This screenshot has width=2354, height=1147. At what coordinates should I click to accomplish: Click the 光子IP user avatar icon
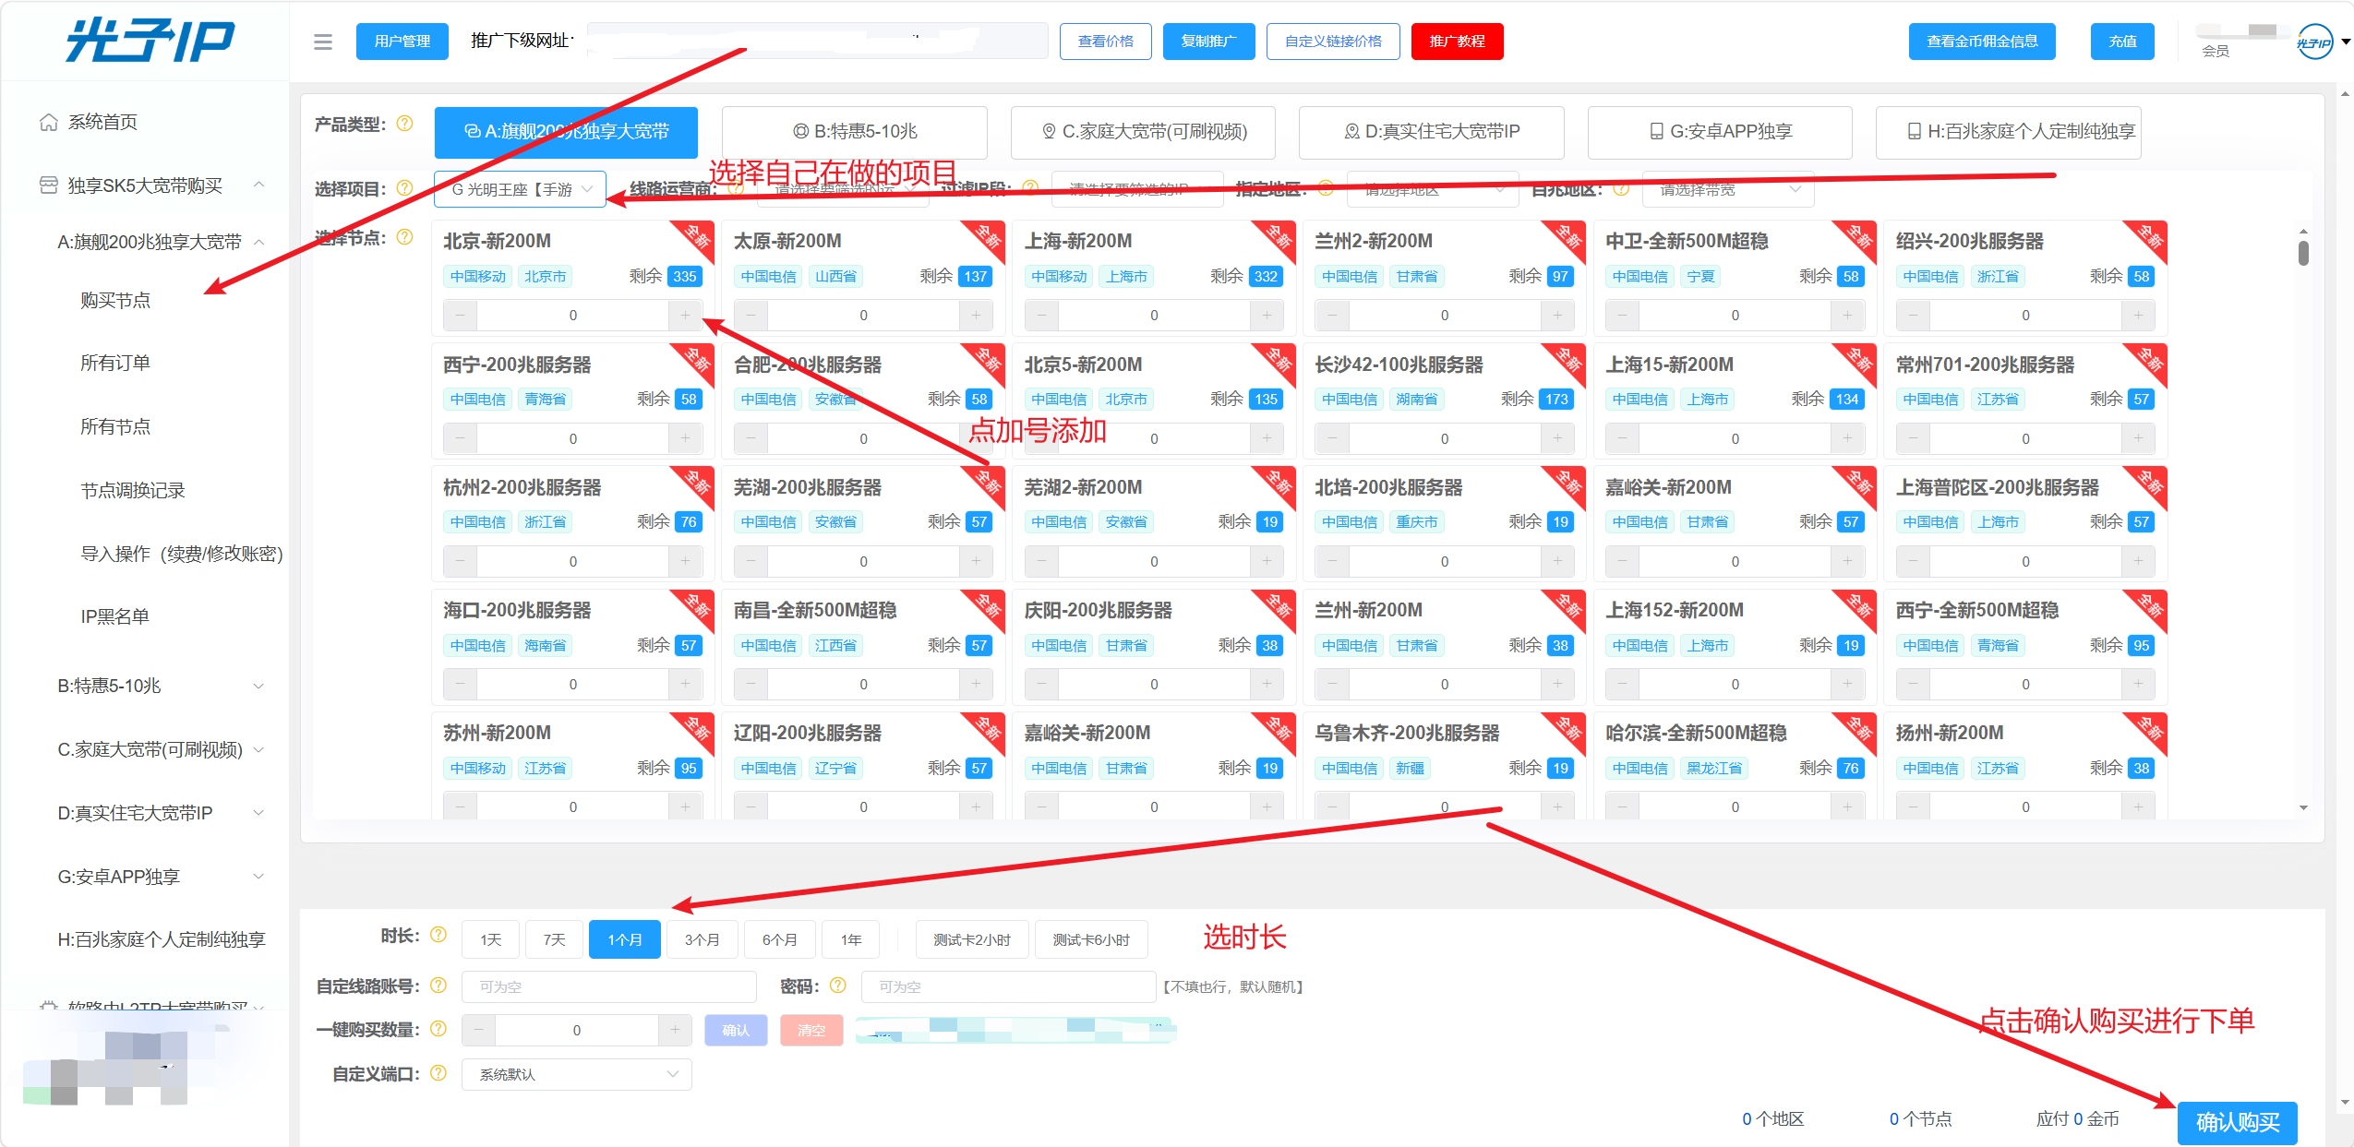2314,42
